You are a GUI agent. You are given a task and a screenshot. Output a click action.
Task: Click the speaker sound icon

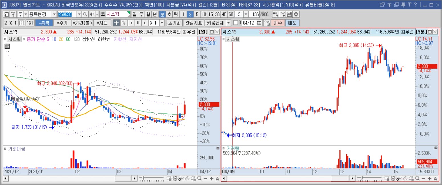click(92, 14)
